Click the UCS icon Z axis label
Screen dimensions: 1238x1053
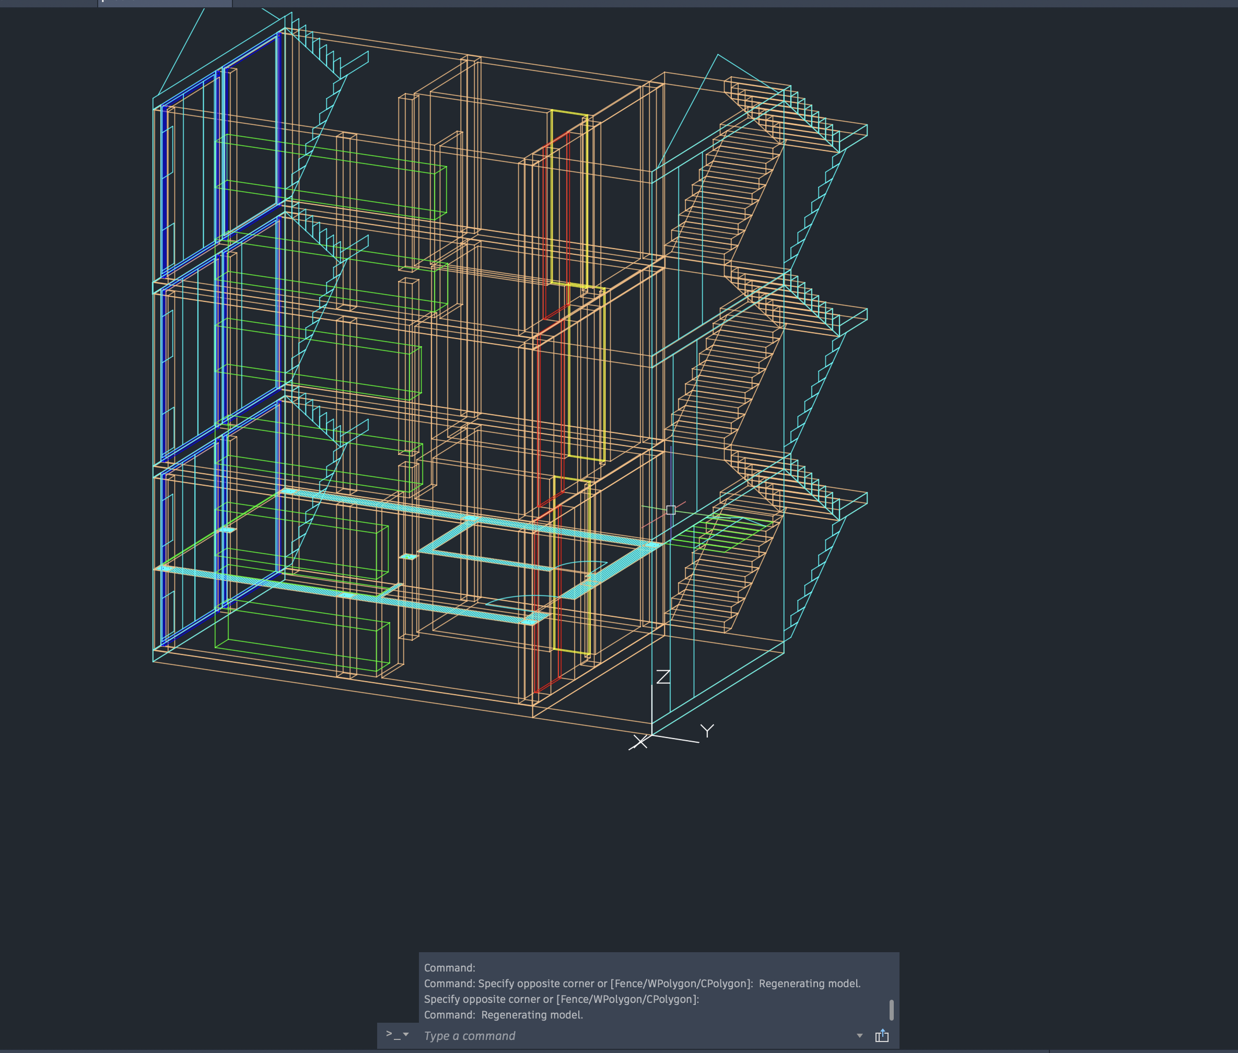pos(663,677)
